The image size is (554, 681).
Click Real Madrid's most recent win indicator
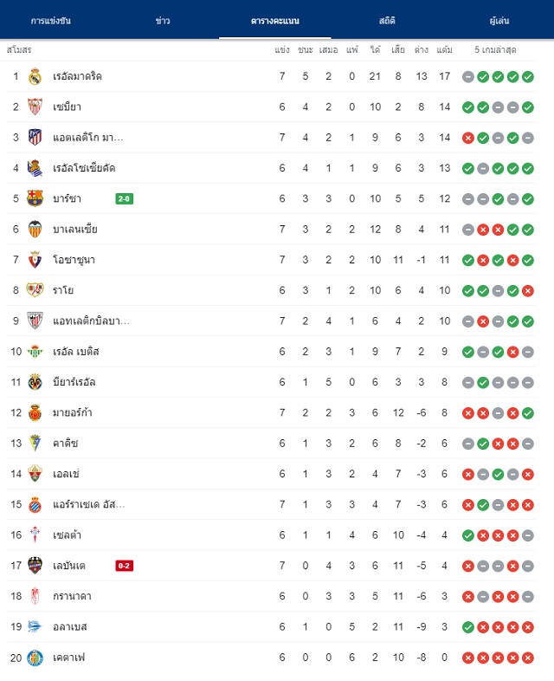[527, 77]
